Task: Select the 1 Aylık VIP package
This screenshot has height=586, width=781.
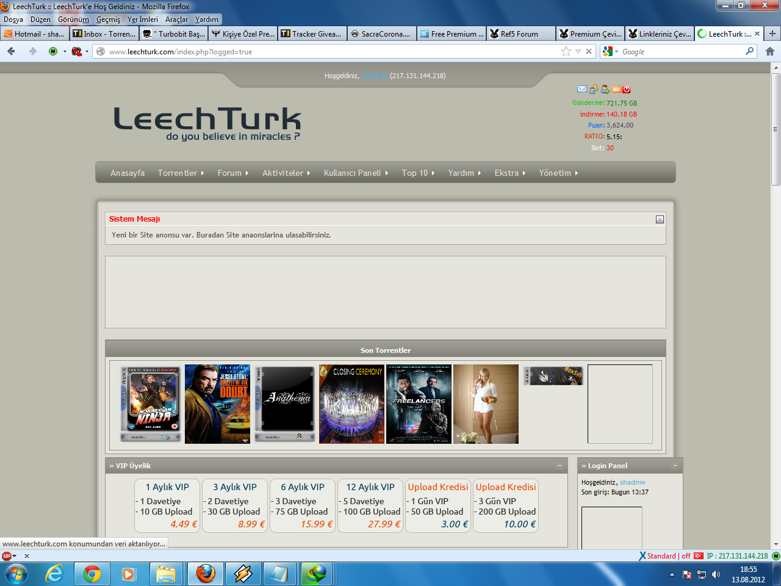Action: [167, 506]
